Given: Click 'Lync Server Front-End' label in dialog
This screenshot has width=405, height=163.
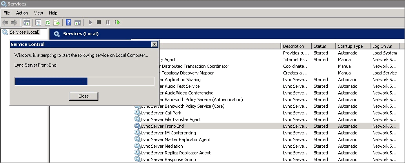Looking at the screenshot, I should (35, 65).
